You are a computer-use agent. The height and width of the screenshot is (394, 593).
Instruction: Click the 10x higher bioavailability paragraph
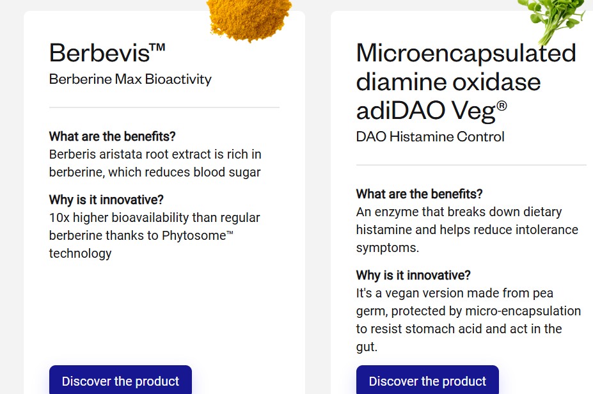[x=154, y=235]
